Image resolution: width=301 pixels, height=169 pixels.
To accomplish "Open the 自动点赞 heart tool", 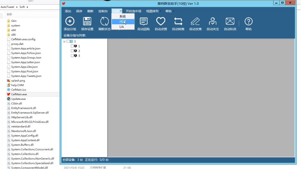I will [161, 24].
